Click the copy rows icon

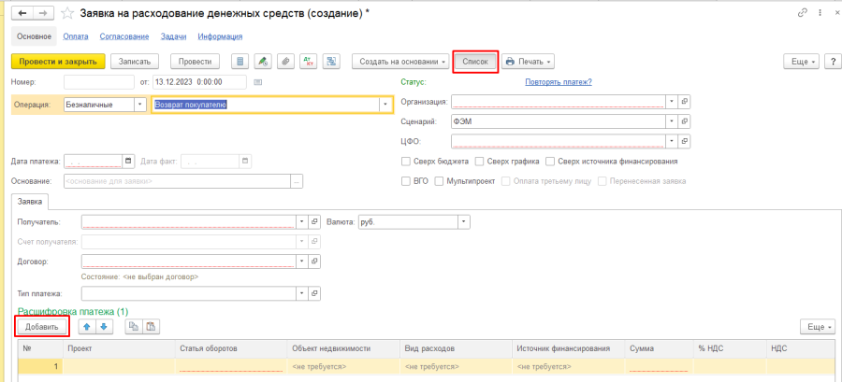(133, 327)
